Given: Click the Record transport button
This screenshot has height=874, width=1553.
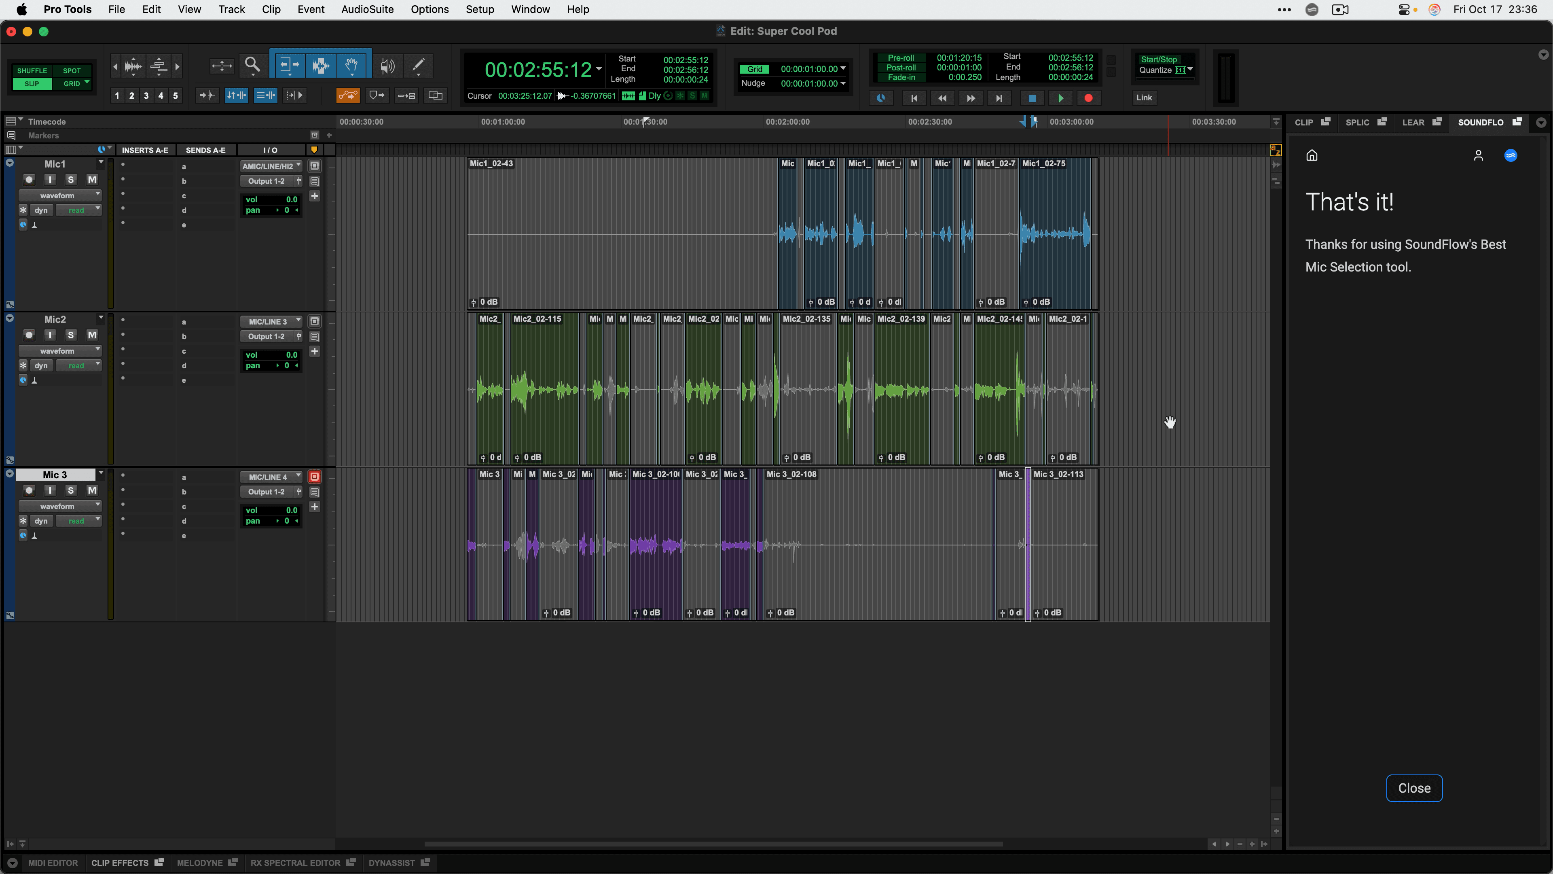Looking at the screenshot, I should coord(1088,98).
